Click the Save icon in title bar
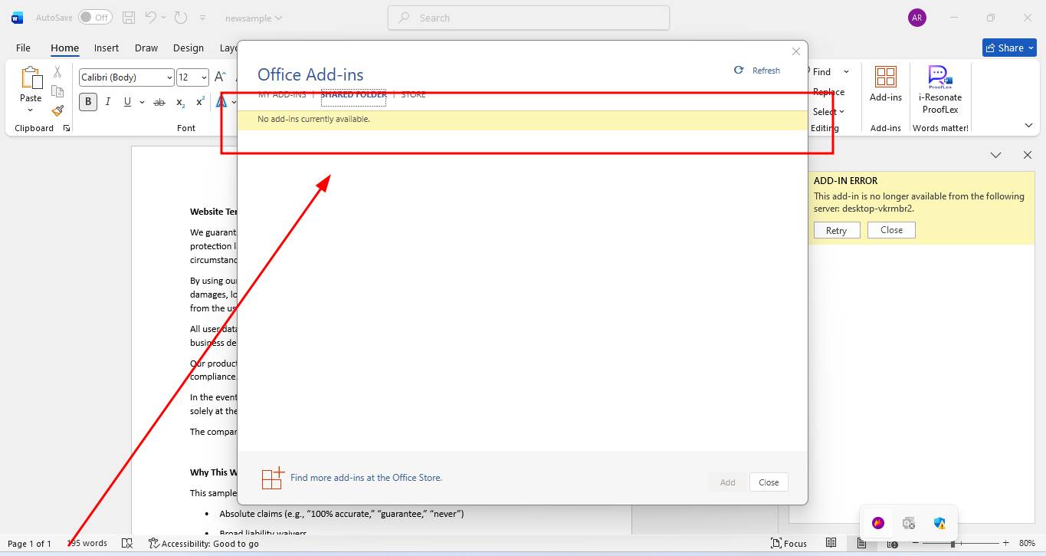 pos(129,18)
